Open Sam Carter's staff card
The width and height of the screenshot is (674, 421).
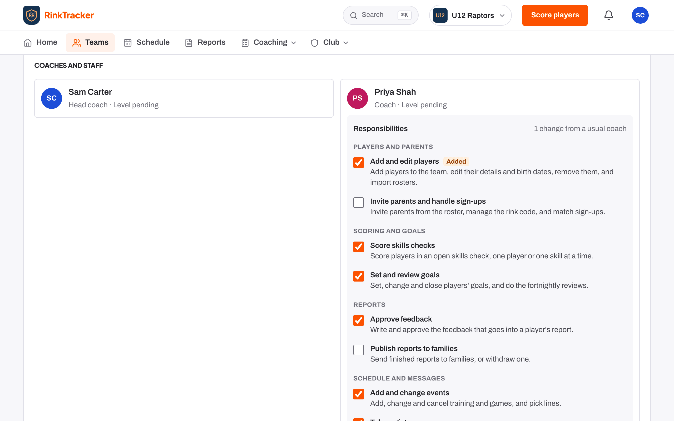[184, 98]
